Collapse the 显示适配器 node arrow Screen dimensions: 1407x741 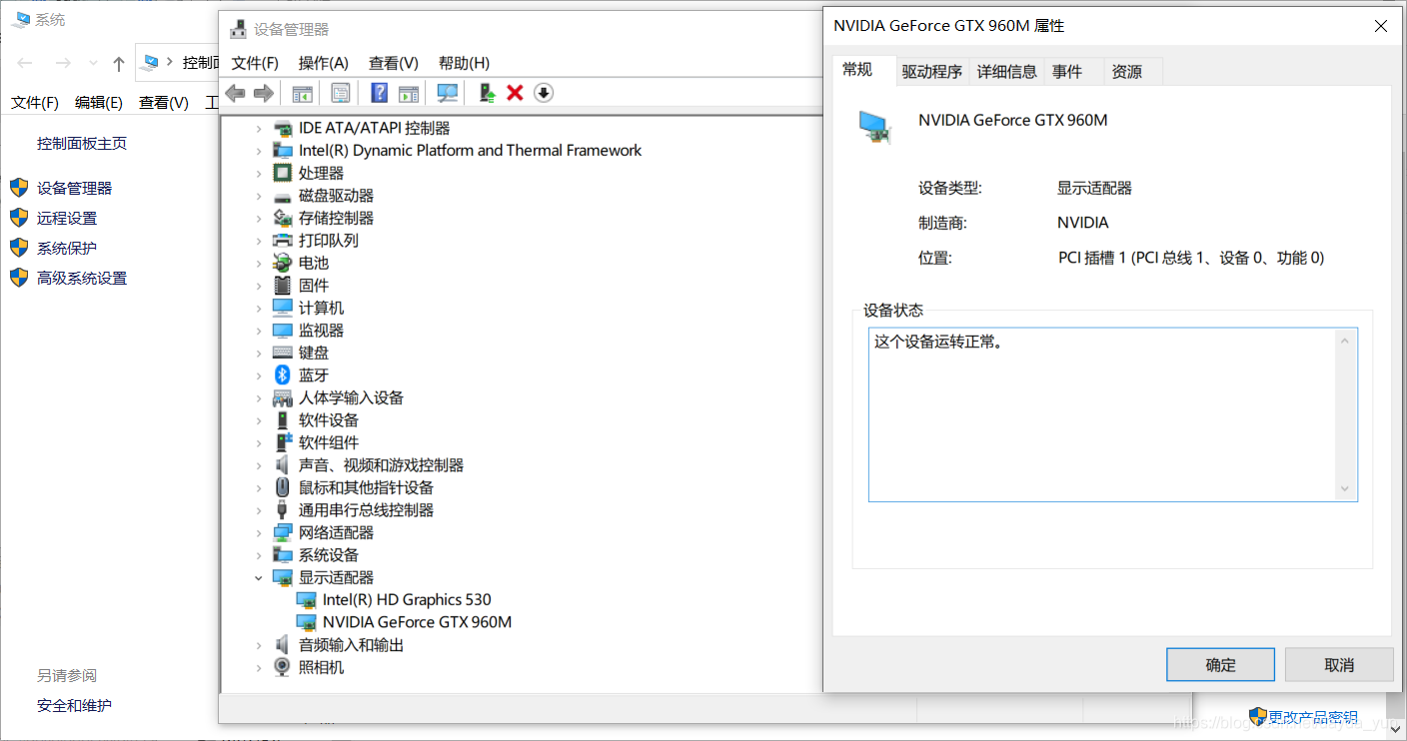point(259,577)
